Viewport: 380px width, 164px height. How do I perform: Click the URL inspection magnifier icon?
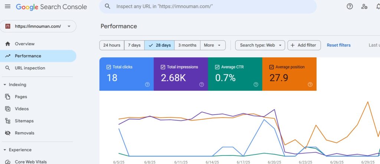pyautogui.click(x=8, y=68)
